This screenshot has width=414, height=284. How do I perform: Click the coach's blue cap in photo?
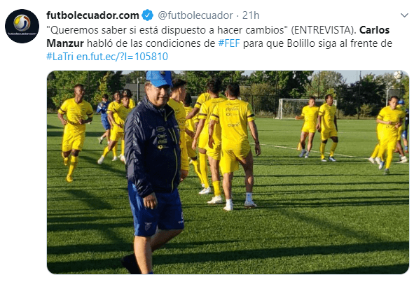[159, 78]
